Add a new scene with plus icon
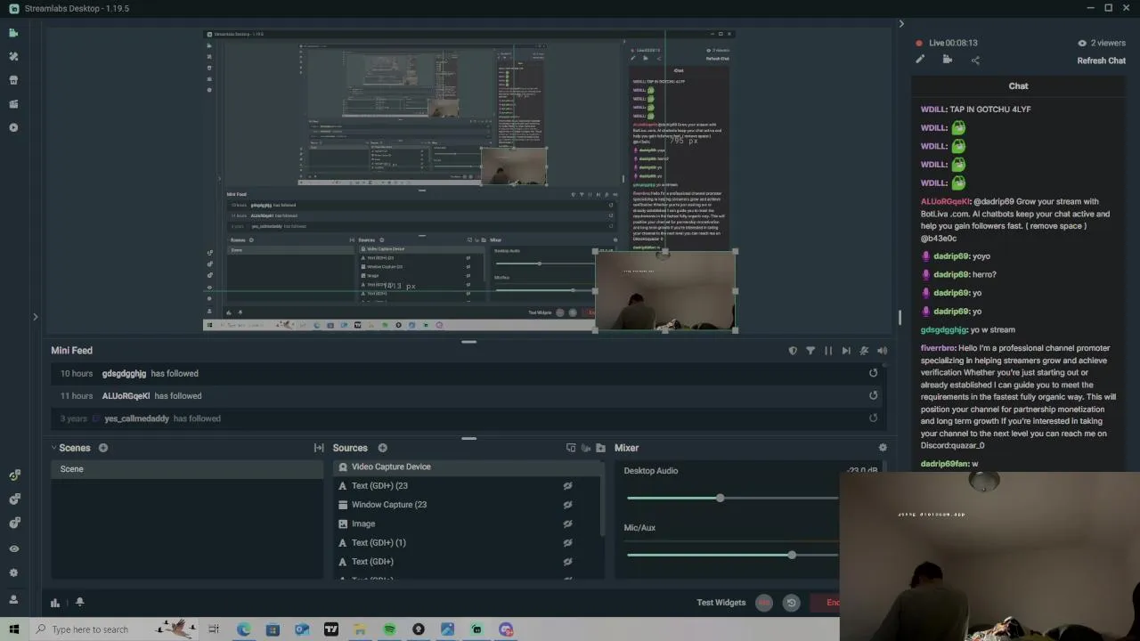 [x=103, y=448]
